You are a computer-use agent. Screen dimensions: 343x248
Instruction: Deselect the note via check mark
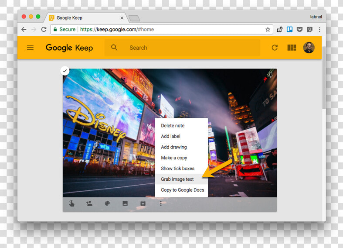[65, 71]
